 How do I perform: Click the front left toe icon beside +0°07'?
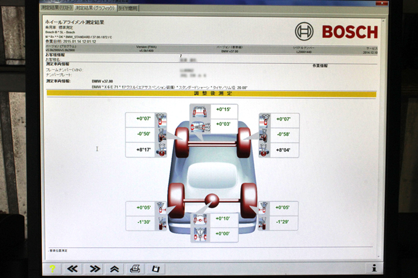[x=161, y=119]
